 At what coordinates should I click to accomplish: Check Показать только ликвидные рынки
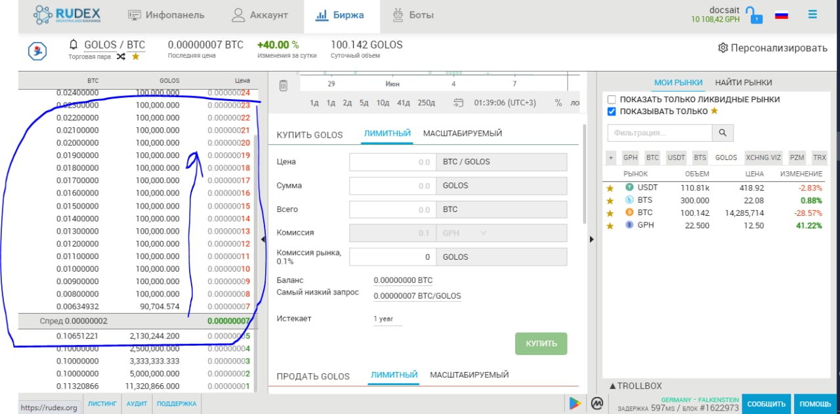click(x=612, y=100)
